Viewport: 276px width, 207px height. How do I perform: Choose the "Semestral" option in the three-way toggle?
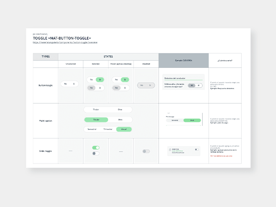92,129
